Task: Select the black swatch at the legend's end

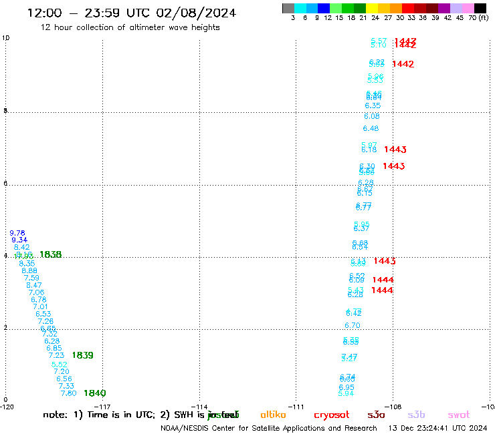Action: (480, 8)
